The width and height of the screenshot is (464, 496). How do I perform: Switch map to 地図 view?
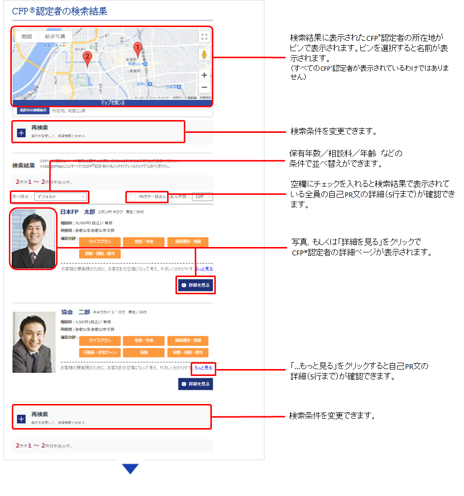pyautogui.click(x=27, y=36)
